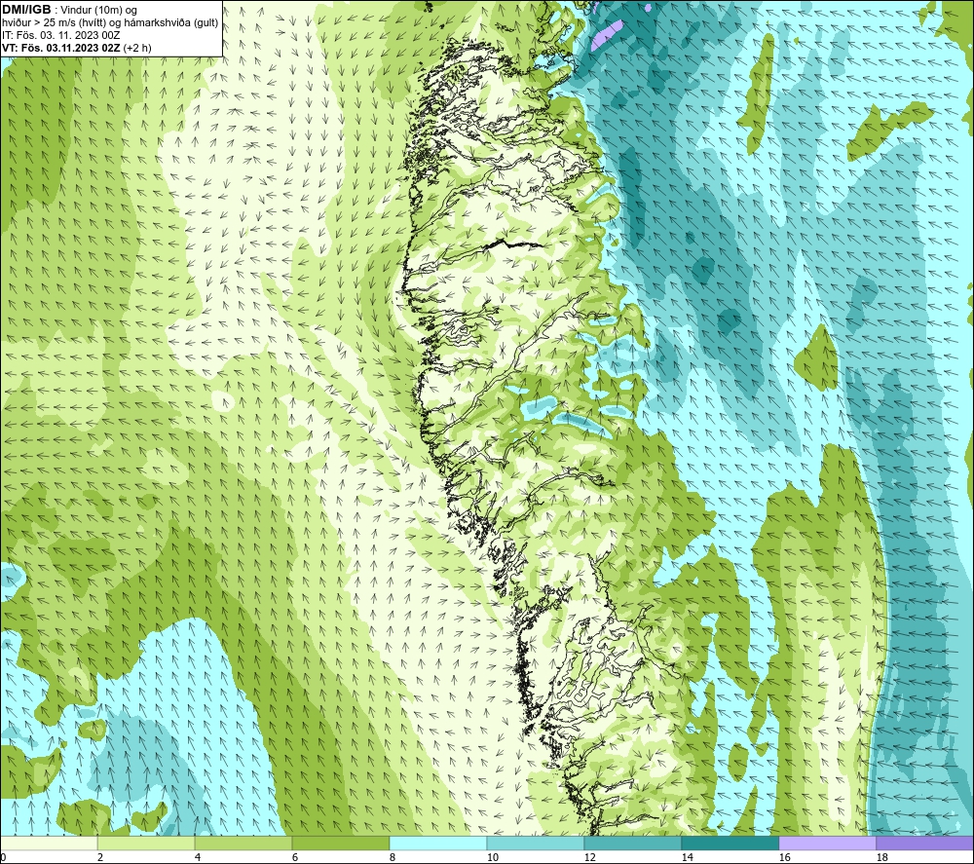The width and height of the screenshot is (974, 864).
Task: Click the scale label '0'
Action: [3, 858]
